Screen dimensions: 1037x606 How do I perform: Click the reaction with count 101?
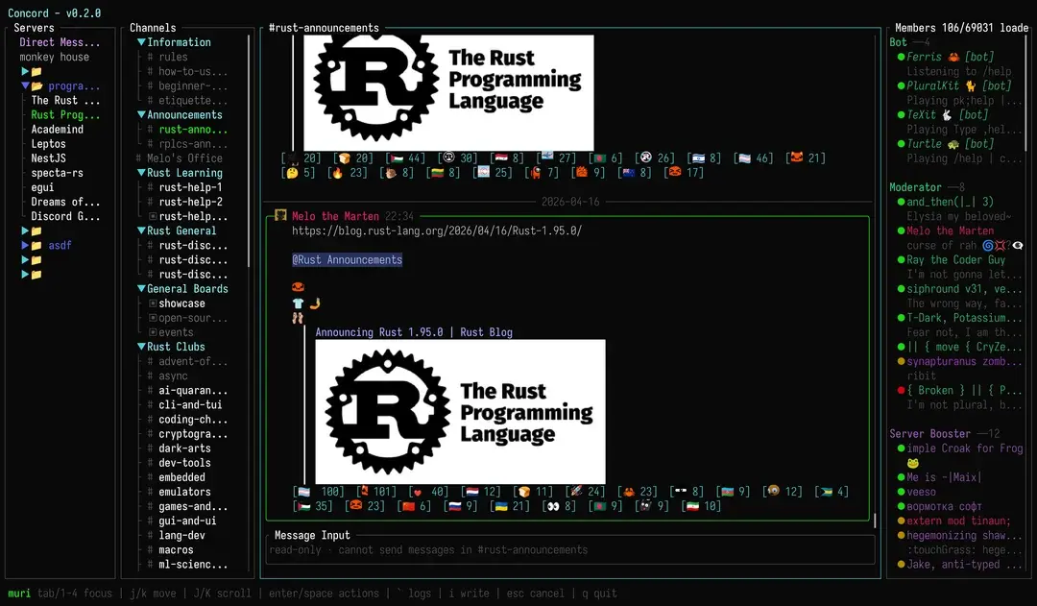376,492
